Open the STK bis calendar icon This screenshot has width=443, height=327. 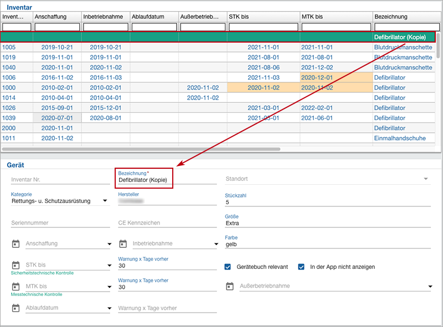16,265
